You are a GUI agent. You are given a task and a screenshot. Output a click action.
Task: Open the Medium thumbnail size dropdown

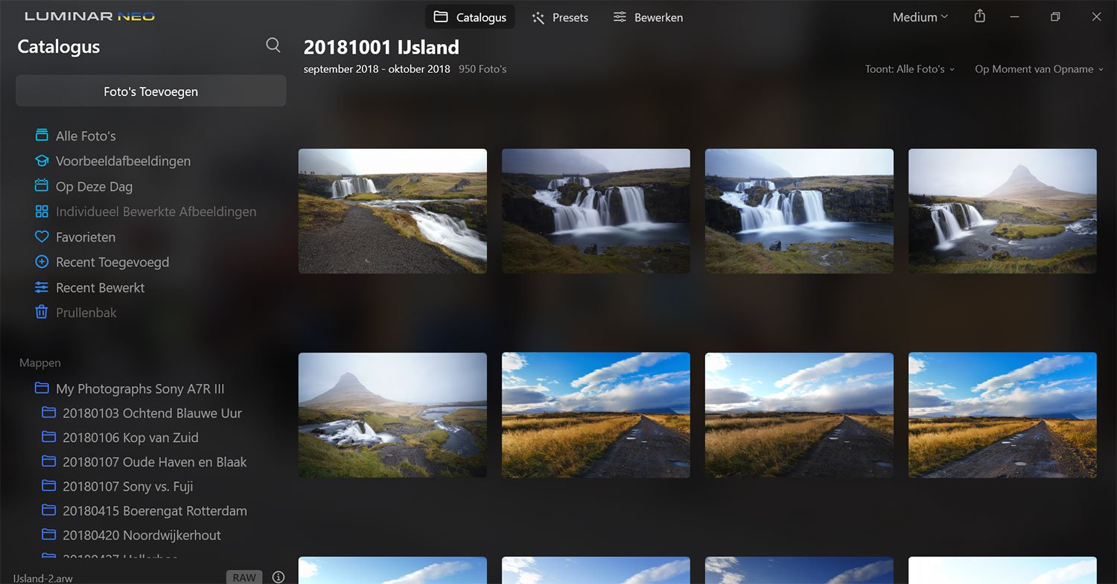click(x=920, y=17)
